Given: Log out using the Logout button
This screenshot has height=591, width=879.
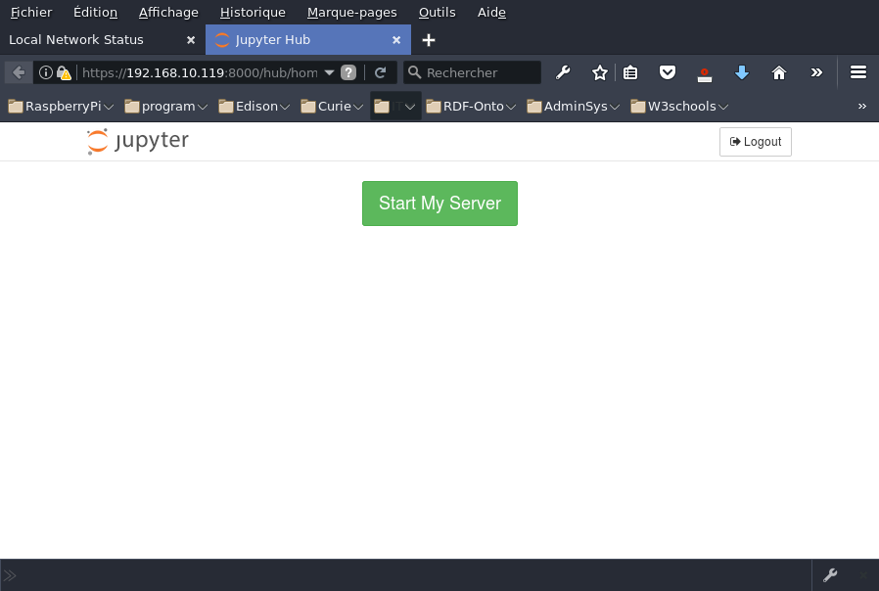Looking at the screenshot, I should 755,142.
